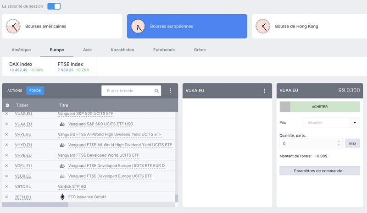Click the magnifier search icon
367x213 pixels.
click(156, 91)
